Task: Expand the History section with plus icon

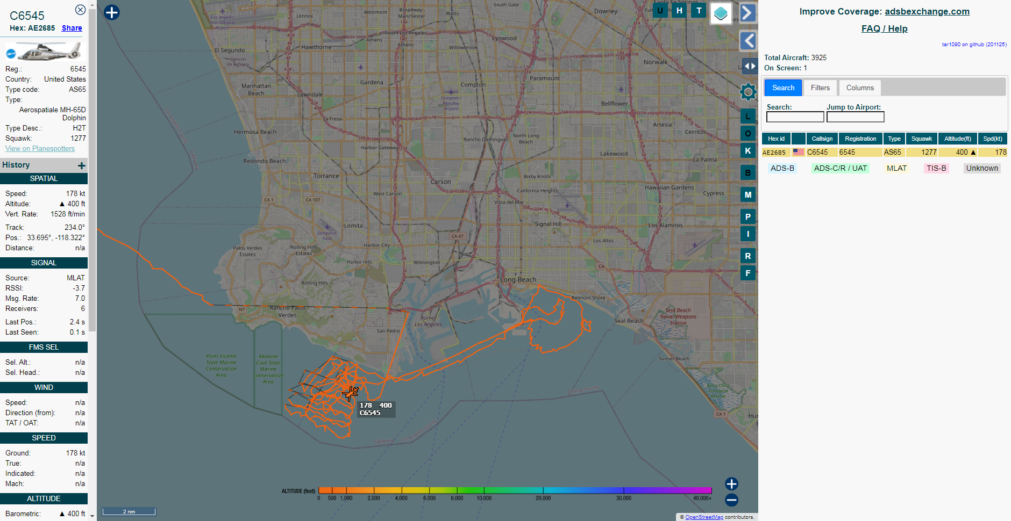Action: click(82, 165)
